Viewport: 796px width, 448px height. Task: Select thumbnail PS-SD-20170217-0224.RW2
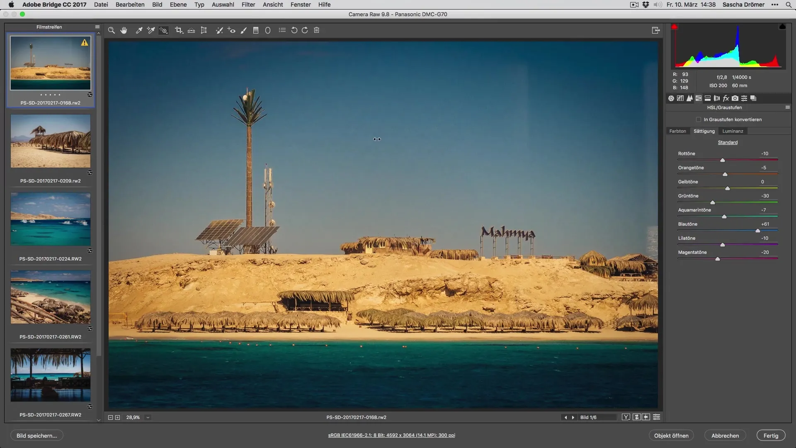51,219
